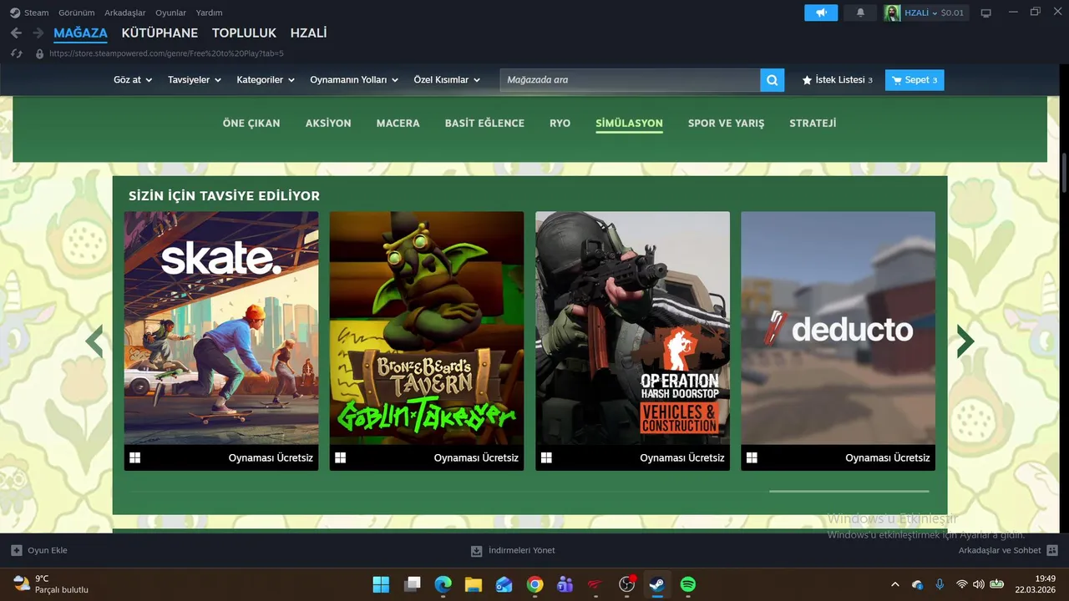The image size is (1069, 601).
Task: Select the BASİT EĞLENCE genre tab
Action: pyautogui.click(x=484, y=123)
